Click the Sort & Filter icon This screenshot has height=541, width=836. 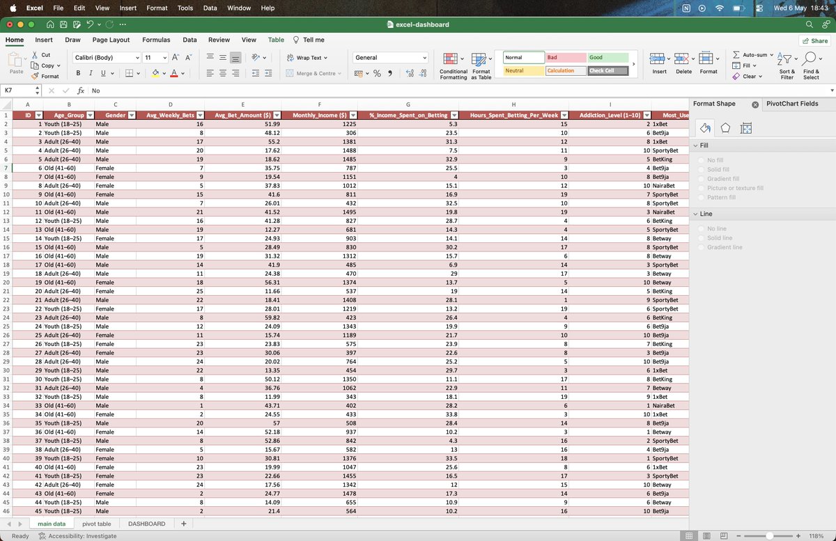[x=784, y=60]
